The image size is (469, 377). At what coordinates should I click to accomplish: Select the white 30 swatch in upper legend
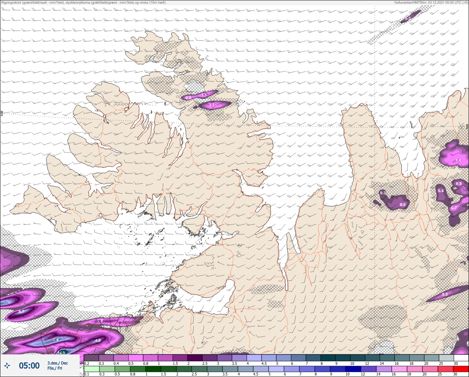[x=461, y=358]
